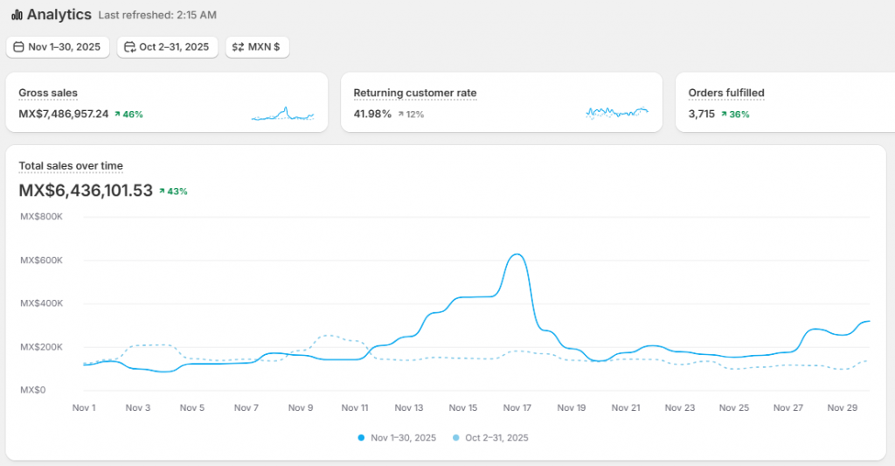This screenshot has width=895, height=466.
Task: Open the MXN $ currency selector
Action: pyautogui.click(x=258, y=47)
